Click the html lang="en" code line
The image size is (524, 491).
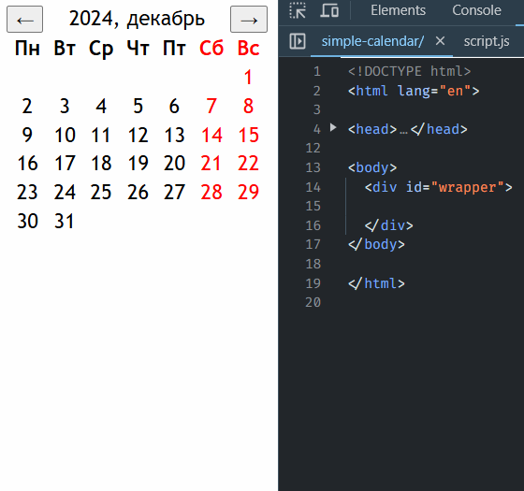[x=414, y=91]
